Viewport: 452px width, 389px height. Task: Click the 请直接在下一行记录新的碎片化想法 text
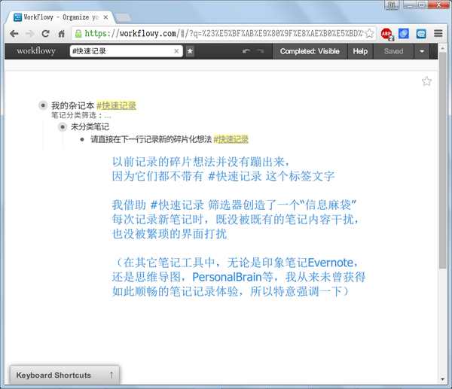point(151,140)
